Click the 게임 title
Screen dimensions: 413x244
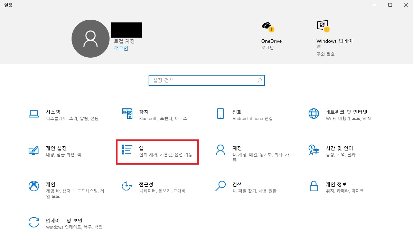(50, 185)
